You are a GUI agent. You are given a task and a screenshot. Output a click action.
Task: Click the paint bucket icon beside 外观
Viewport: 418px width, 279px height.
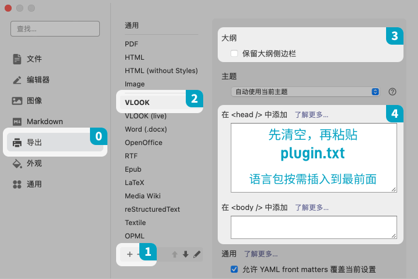[17, 164]
